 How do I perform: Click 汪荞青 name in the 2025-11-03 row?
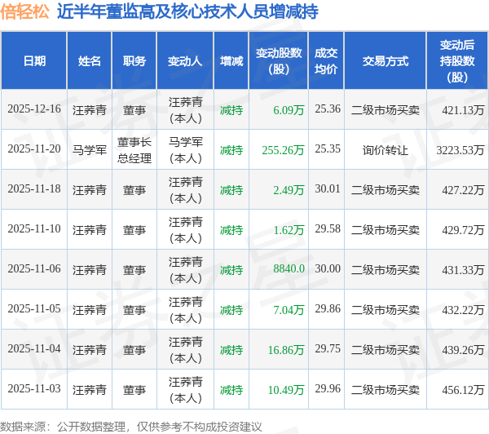point(90,390)
